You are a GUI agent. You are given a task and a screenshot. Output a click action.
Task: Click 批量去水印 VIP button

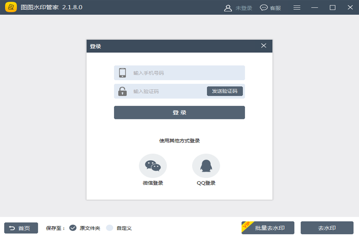pyautogui.click(x=269, y=228)
